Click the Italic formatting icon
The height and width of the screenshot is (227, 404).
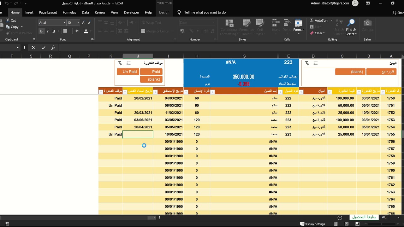pos(48,31)
